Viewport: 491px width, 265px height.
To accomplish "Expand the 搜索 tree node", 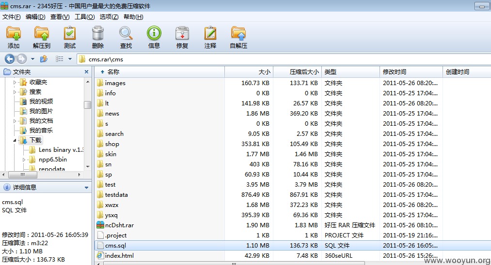I will [15, 92].
